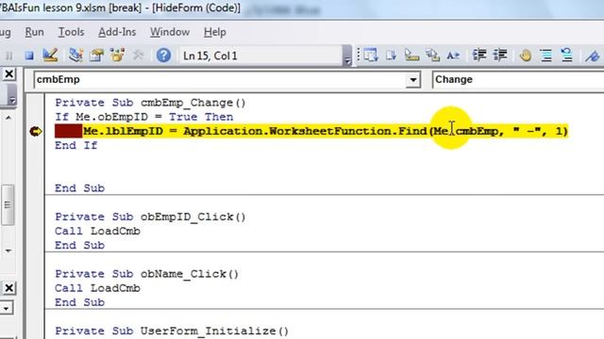604x339 pixels.
Task: Click the Toggle Bookmark flag icon
Action: pos(592,56)
